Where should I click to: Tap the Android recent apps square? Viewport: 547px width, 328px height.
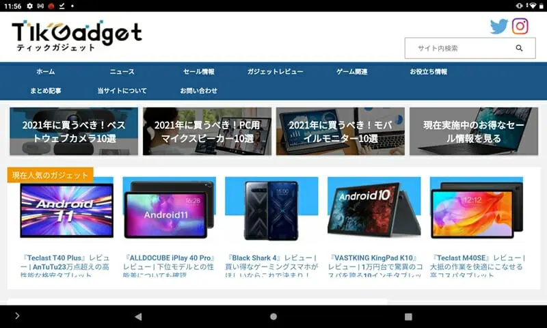(x=408, y=316)
